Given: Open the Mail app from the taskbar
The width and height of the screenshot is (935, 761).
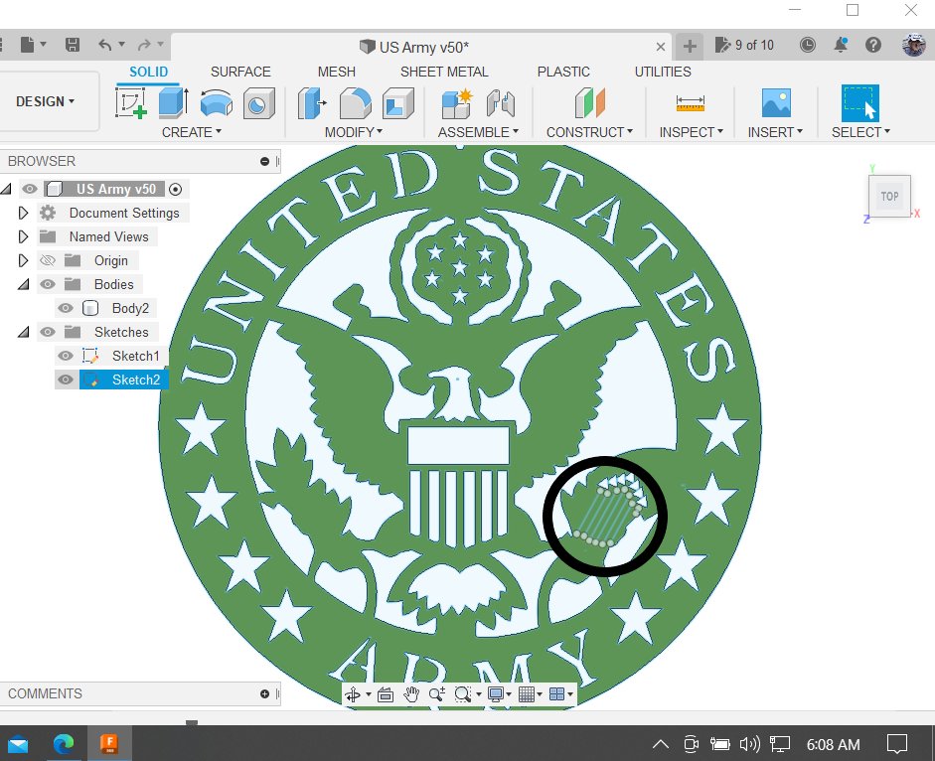Looking at the screenshot, I should tap(18, 744).
